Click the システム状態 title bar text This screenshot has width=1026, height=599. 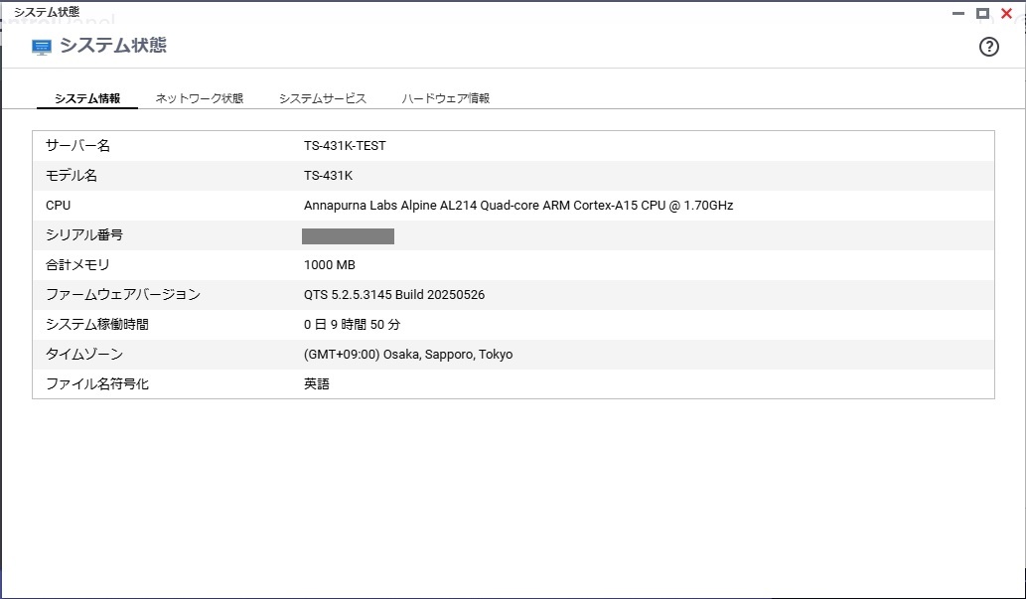(47, 12)
